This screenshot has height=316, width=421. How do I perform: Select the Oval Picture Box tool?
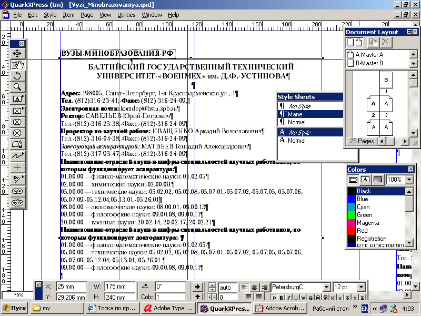tap(17, 133)
